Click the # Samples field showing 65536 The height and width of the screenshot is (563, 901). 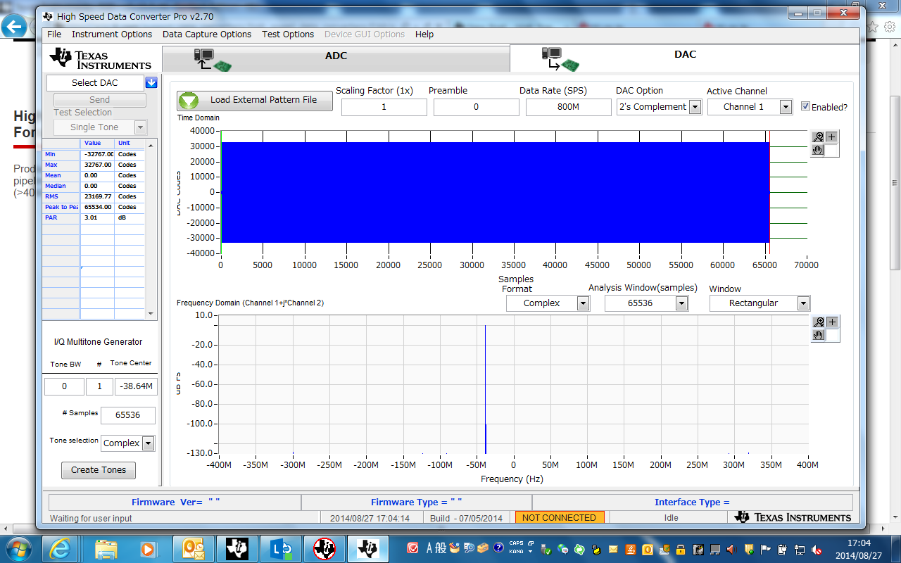(128, 415)
